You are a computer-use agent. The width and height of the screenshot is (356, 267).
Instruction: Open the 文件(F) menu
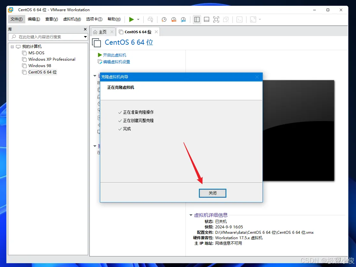pos(16,19)
